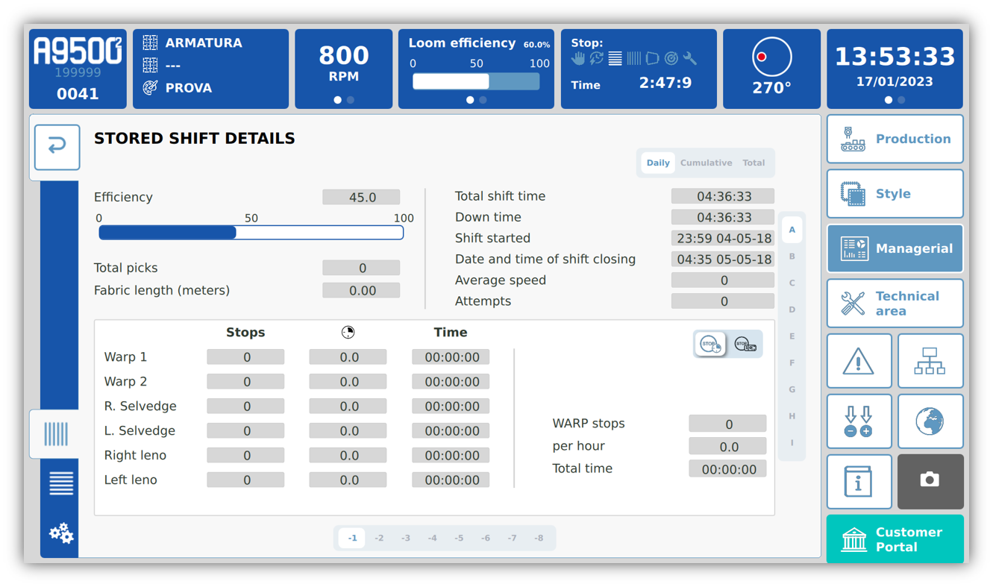Open the gear settings icon in sidebar
This screenshot has width=993, height=587.
59,533
